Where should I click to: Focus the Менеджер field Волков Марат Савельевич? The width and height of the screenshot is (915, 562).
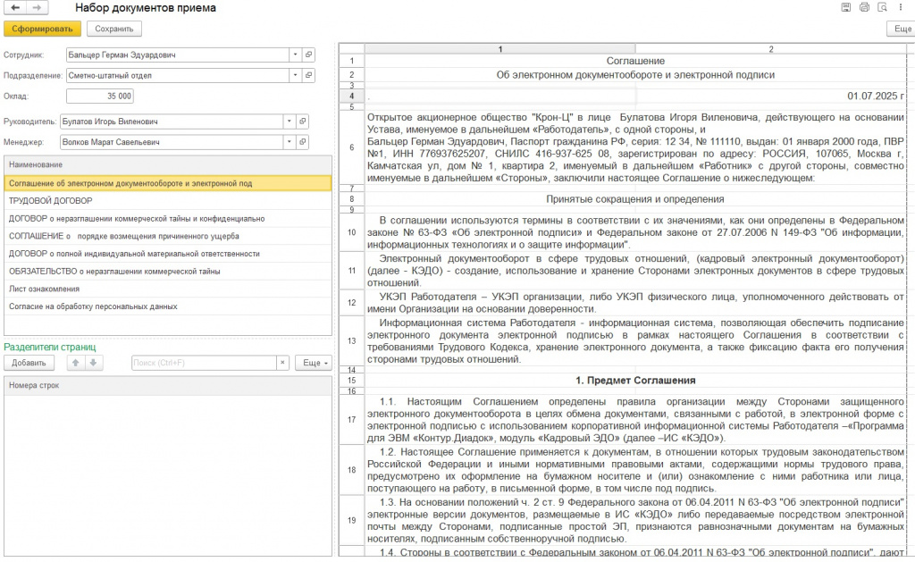[x=172, y=142]
